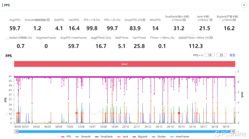Click left handle of time range slider
Screen dimensions: 249x139
(x=16, y=131)
